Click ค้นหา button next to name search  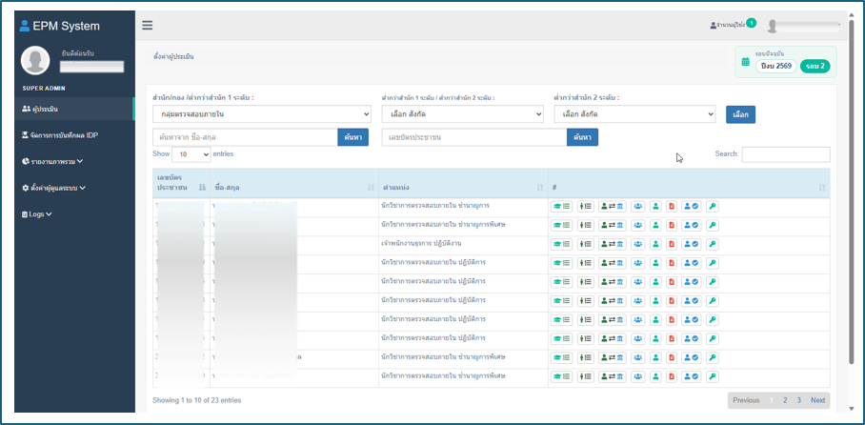[x=353, y=137]
